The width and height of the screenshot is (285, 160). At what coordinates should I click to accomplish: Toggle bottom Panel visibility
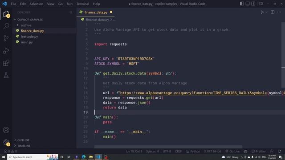point(248,4)
